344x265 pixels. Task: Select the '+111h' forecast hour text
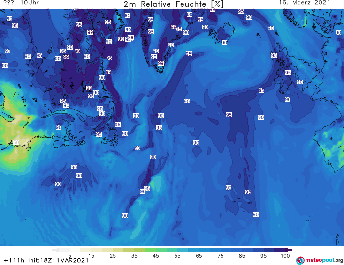tap(14, 260)
